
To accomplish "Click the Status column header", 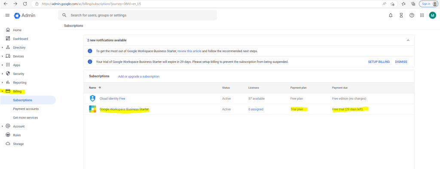I will point(226,88).
